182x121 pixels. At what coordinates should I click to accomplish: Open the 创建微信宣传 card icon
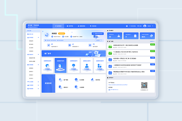point(48,69)
